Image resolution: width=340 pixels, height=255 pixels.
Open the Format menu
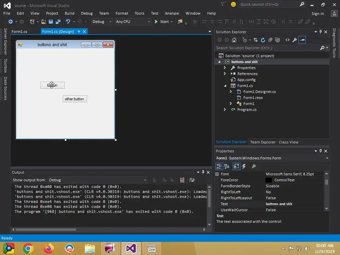(122, 13)
